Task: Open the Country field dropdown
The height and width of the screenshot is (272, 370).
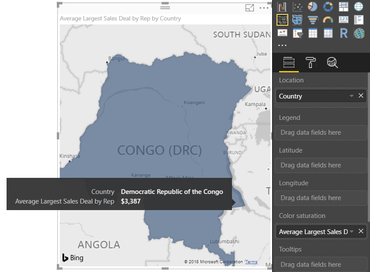Action: click(352, 96)
